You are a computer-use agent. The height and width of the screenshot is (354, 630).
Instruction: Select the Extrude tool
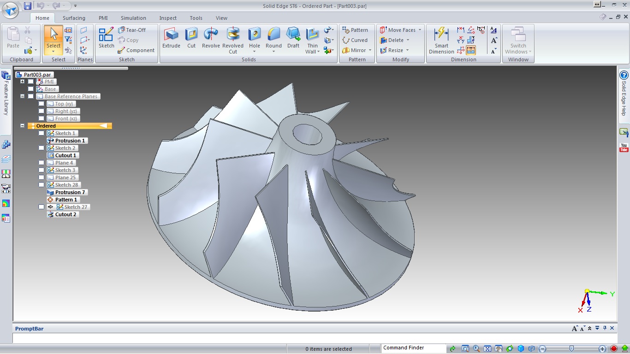pos(171,37)
